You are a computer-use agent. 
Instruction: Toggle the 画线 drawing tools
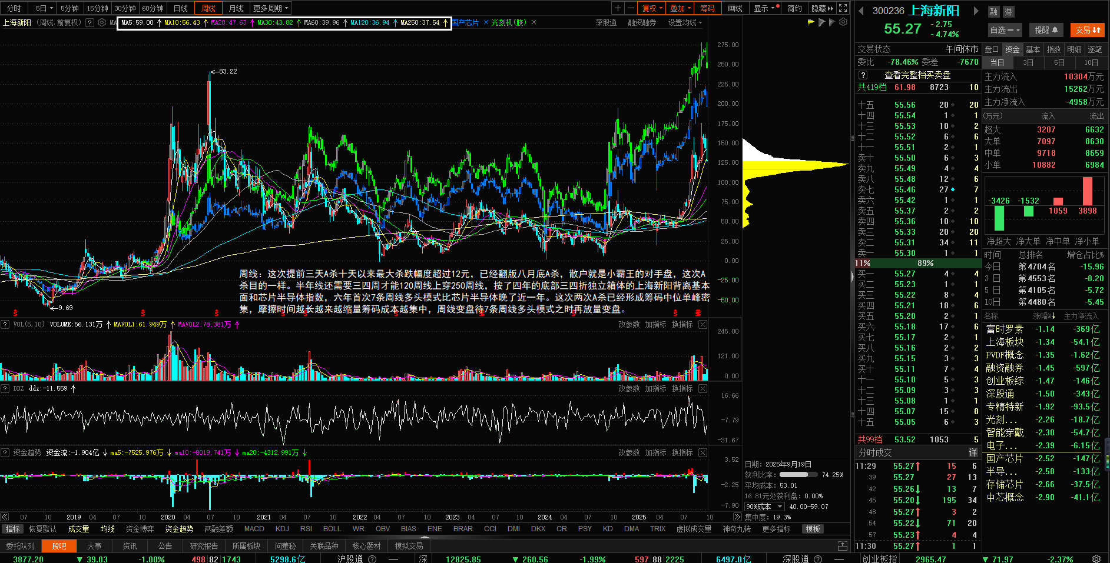735,8
